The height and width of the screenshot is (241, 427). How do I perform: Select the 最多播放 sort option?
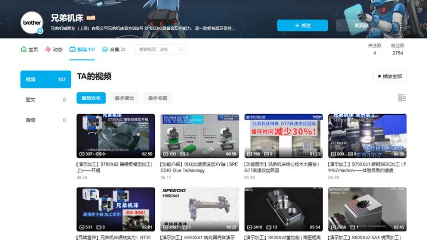124,98
